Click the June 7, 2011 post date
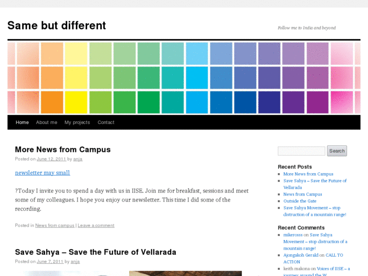This screenshot has width=368, height=276. (x=50, y=262)
